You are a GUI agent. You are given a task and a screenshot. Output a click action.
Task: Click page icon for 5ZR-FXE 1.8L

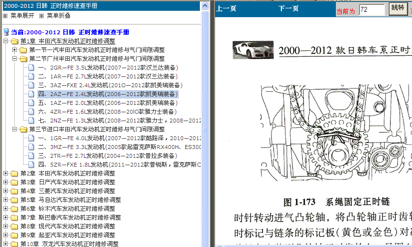pyautogui.click(x=31, y=165)
